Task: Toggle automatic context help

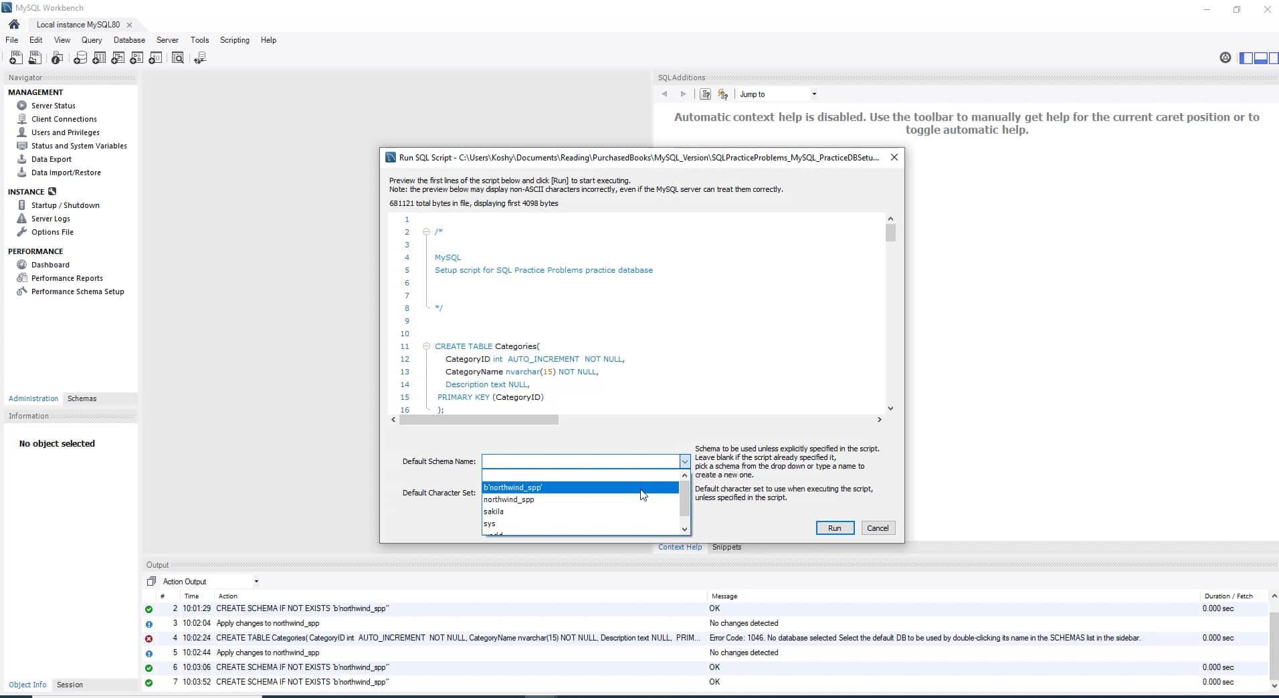Action: point(723,94)
